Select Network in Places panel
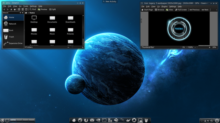Viewport: 220px width, 123px height. (13, 24)
